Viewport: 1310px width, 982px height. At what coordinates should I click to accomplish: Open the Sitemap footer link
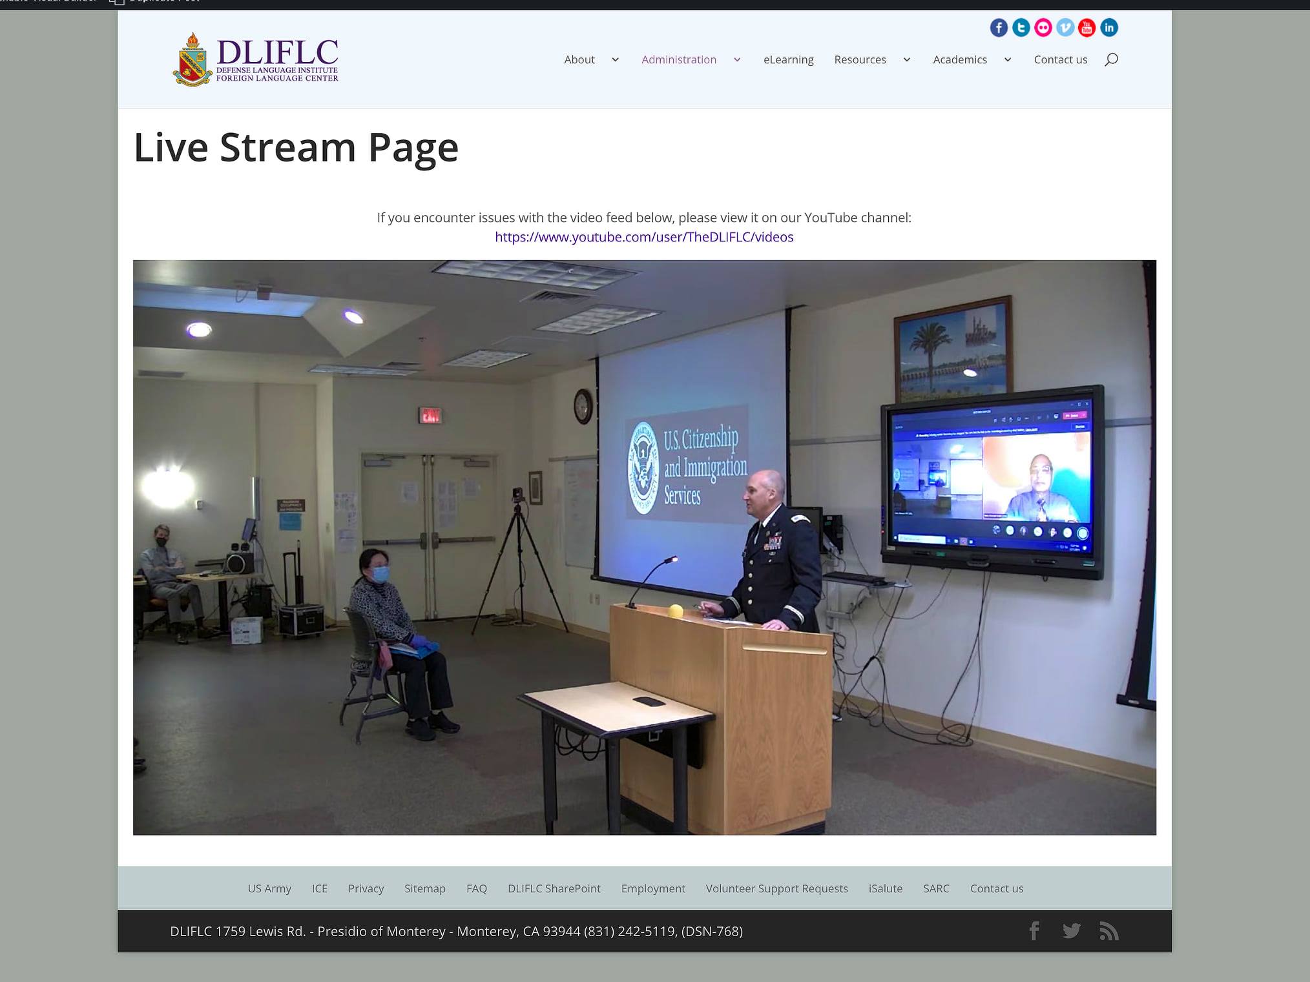click(425, 888)
